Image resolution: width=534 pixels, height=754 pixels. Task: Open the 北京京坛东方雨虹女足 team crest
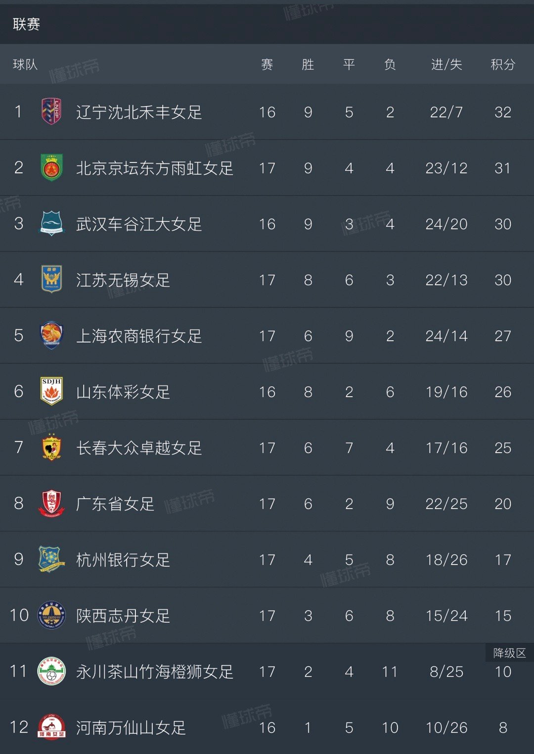point(51,168)
